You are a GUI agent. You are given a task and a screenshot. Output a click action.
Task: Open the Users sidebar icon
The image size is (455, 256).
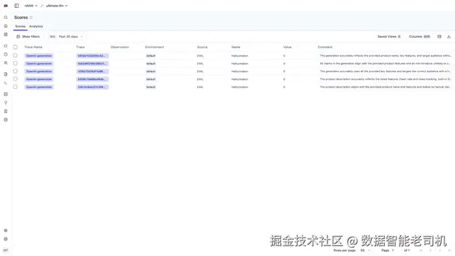pos(5,63)
